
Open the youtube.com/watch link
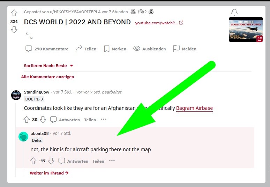coord(159,23)
